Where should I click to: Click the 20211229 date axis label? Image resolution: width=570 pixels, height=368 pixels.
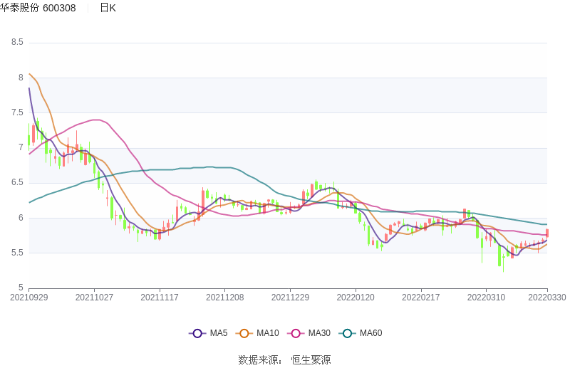tap(290, 298)
